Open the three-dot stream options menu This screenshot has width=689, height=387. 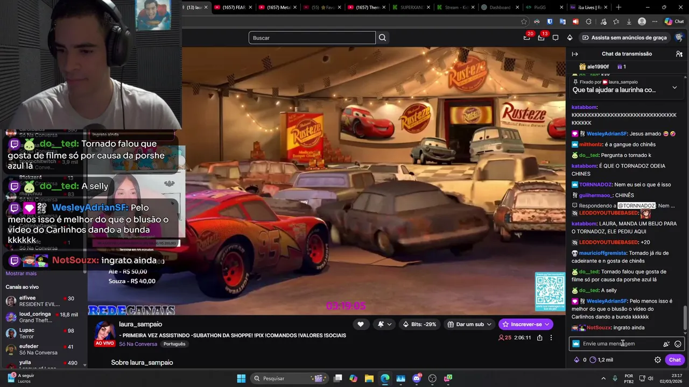click(x=551, y=338)
